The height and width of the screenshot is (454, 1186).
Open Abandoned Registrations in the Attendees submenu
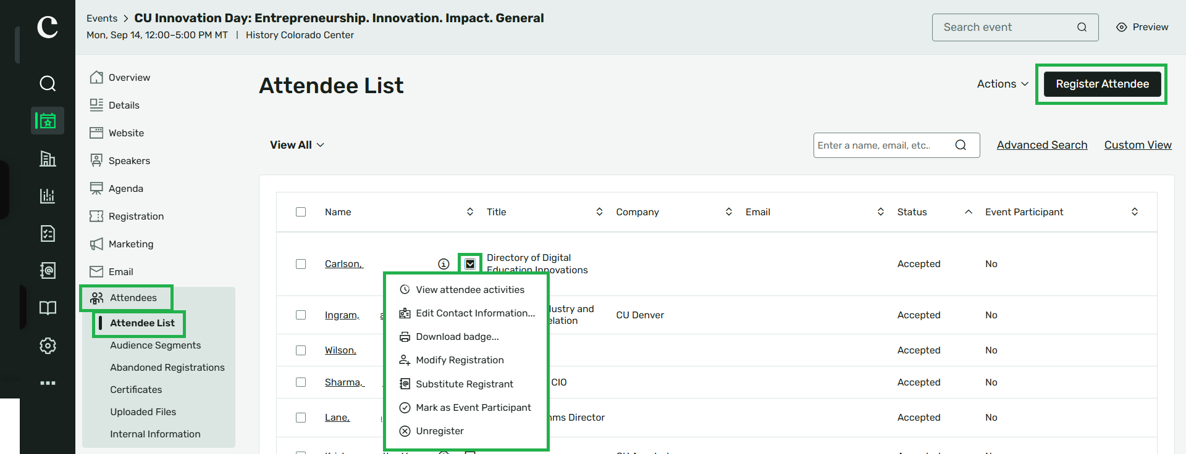(x=167, y=368)
